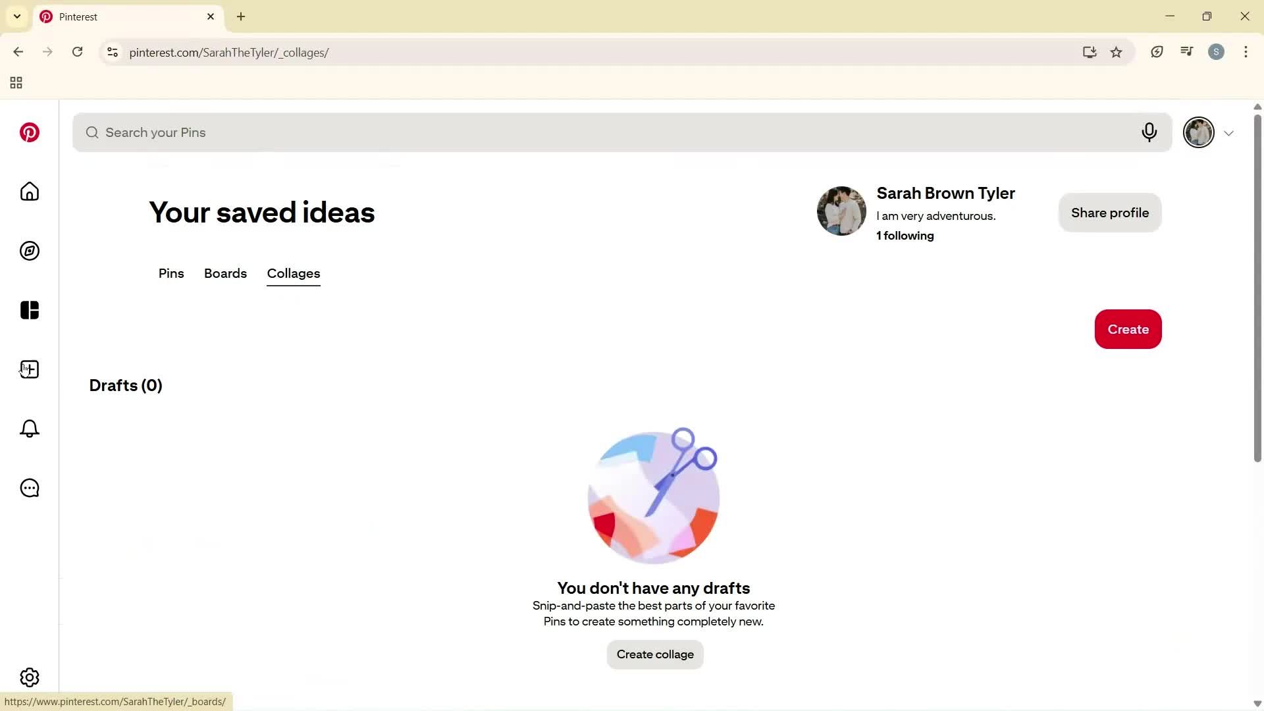The image size is (1264, 711).
Task: Switch to the Boards tab
Action: click(225, 273)
